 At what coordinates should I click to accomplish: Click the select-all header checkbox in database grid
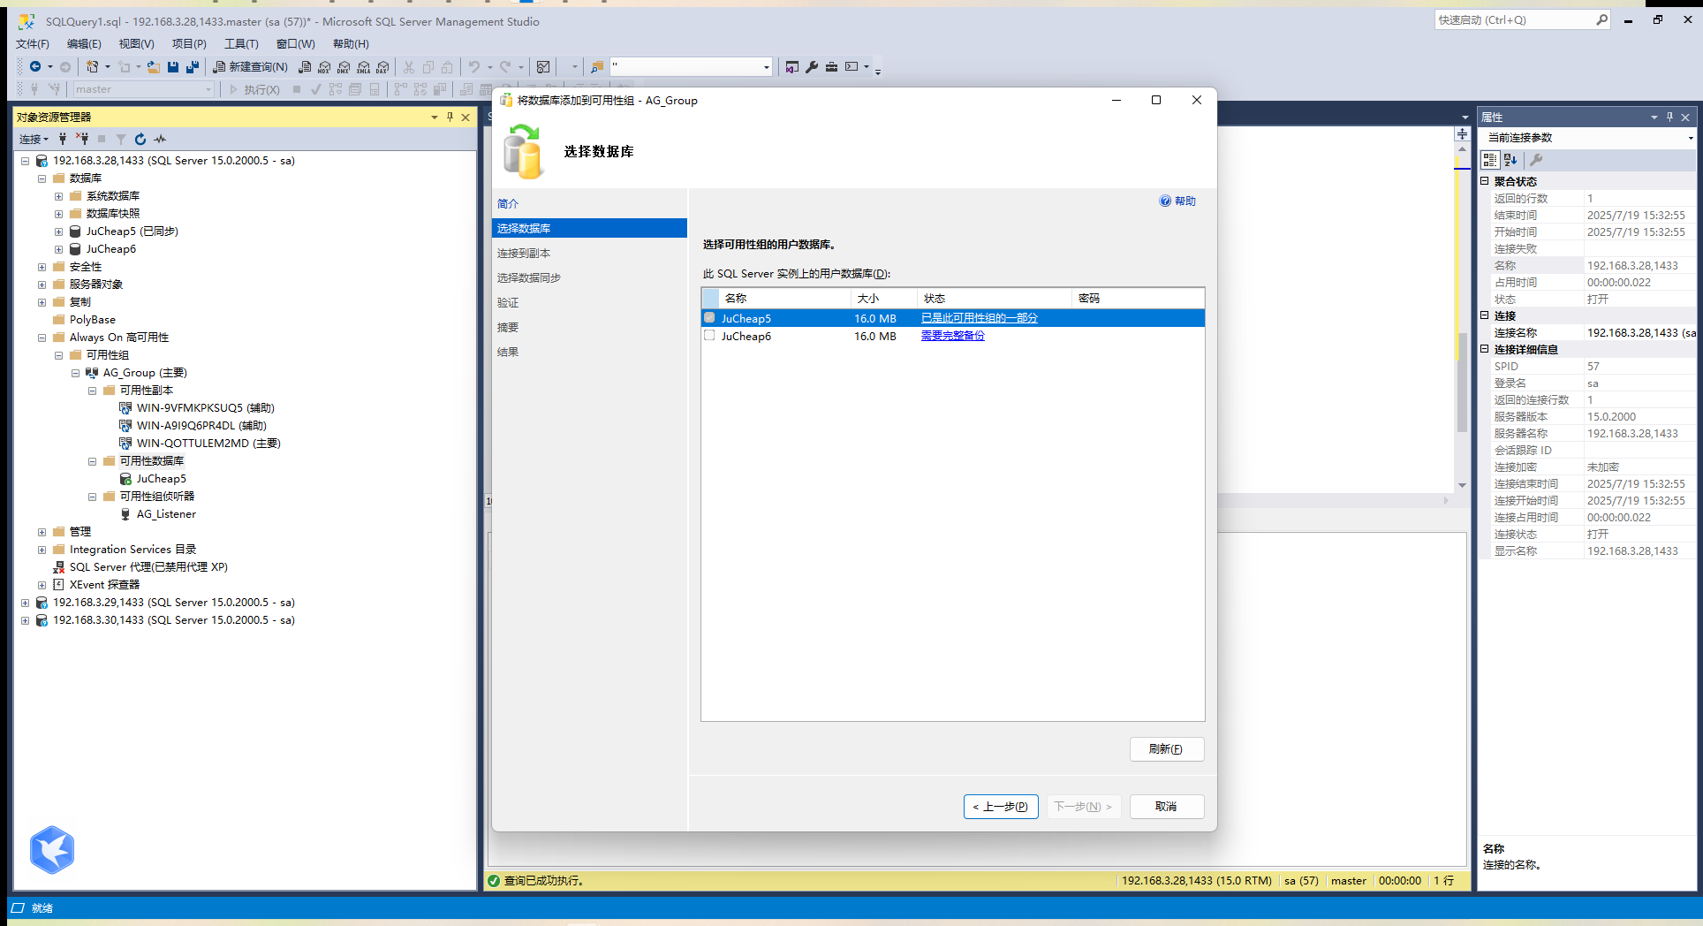712,299
